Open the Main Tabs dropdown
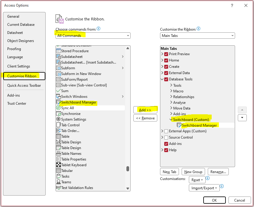Image resolution: width=254 pixels, height=207 pixels. click(x=197, y=36)
